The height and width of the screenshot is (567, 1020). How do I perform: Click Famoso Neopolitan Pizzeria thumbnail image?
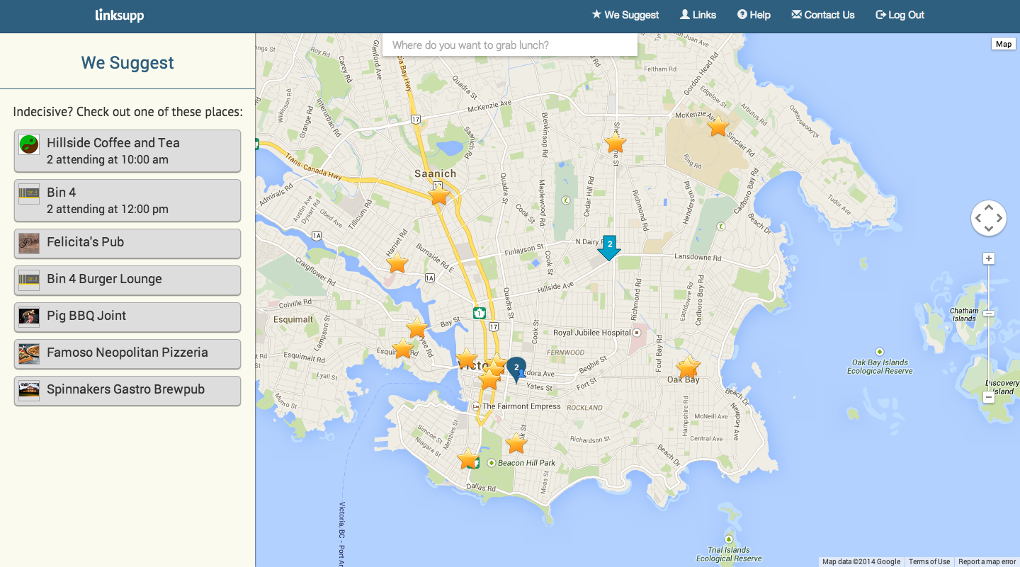29,354
